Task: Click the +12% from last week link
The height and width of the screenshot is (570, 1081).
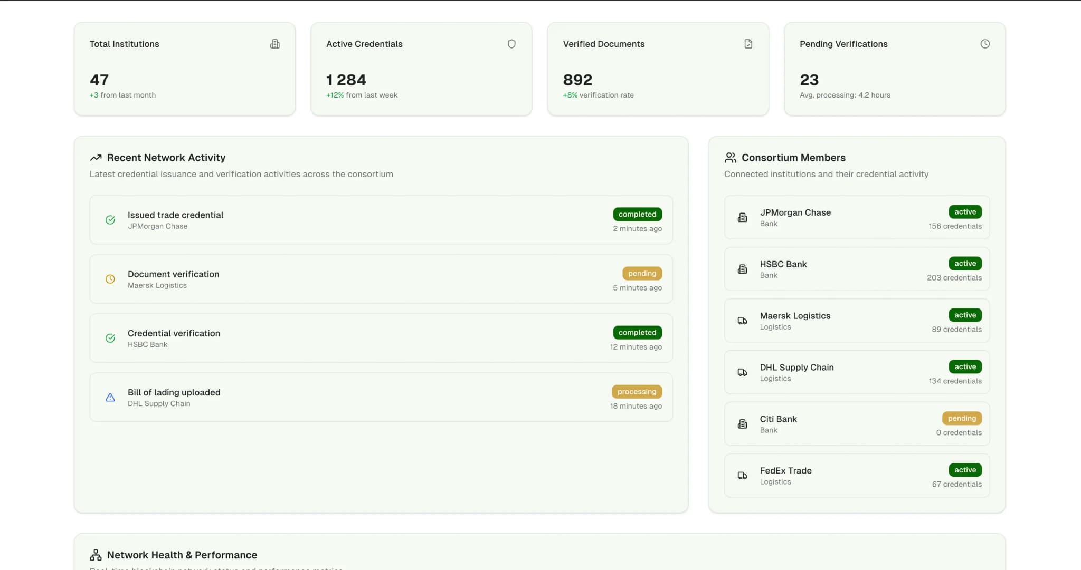Action: (x=361, y=95)
